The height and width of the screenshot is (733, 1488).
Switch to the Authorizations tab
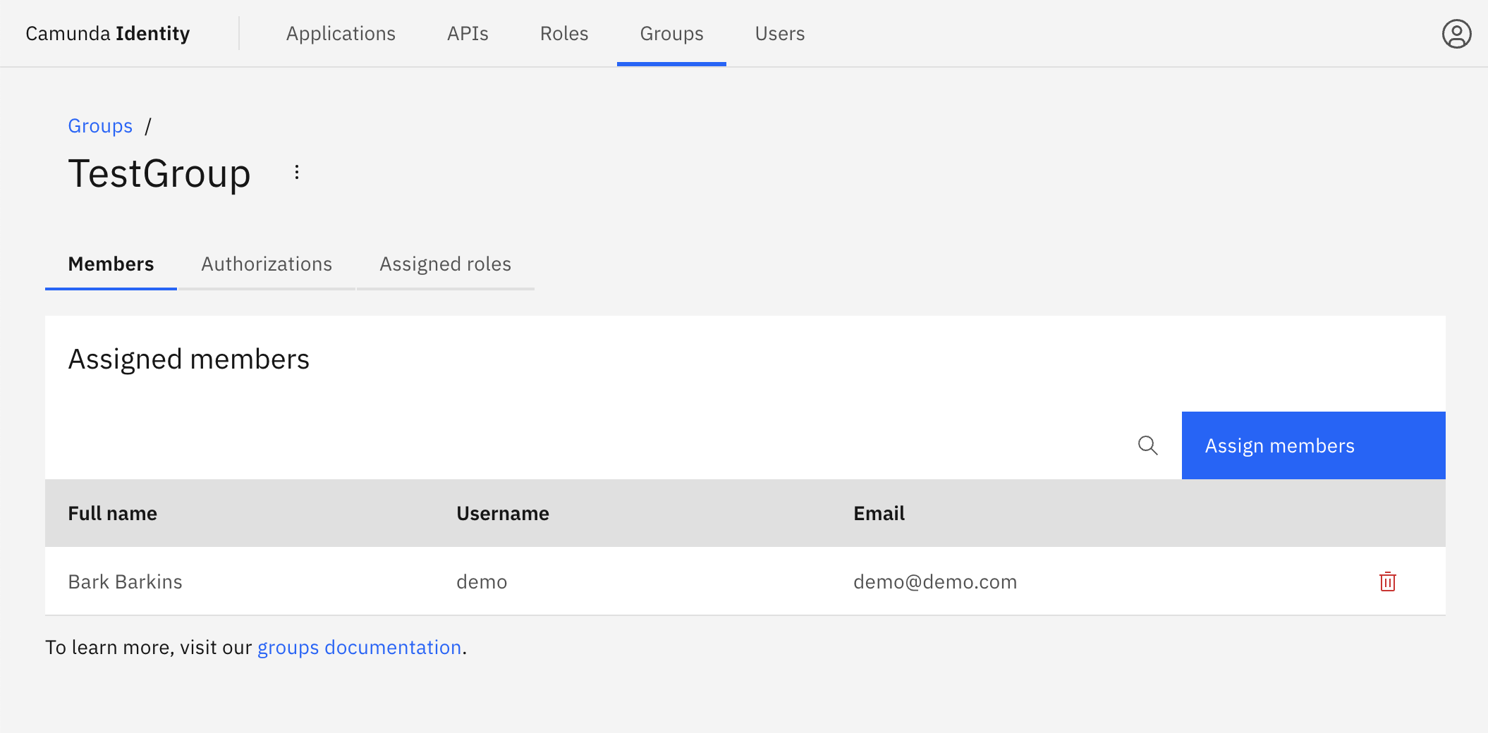pyautogui.click(x=267, y=264)
